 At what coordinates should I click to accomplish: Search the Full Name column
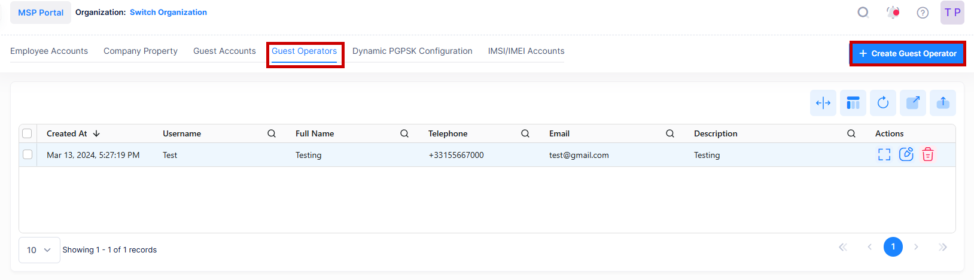[x=404, y=133]
